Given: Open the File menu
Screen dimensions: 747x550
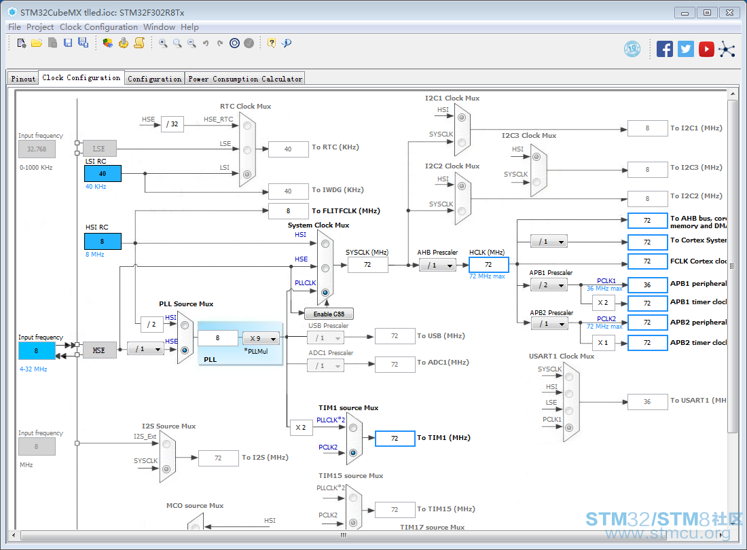Looking at the screenshot, I should pyautogui.click(x=14, y=27).
